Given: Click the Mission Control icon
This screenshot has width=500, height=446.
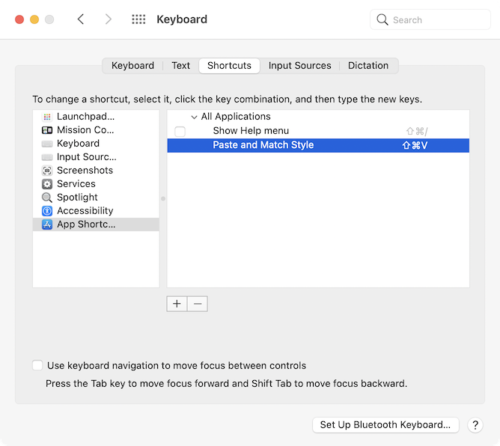Looking at the screenshot, I should pos(47,130).
